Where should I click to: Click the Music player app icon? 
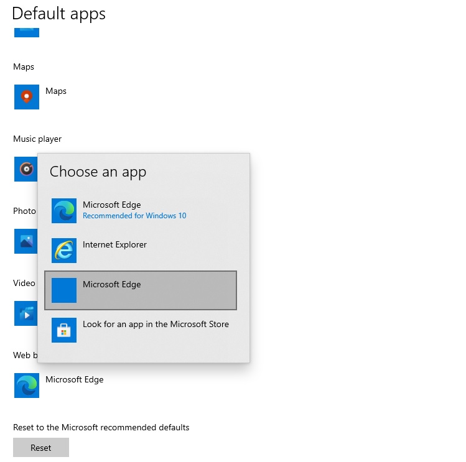(26, 169)
